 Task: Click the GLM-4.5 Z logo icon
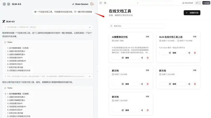click(4, 21)
